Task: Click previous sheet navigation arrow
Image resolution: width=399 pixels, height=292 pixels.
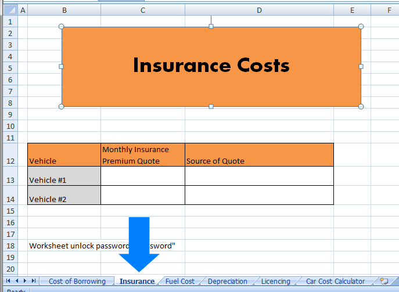Action: pyautogui.click(x=17, y=280)
